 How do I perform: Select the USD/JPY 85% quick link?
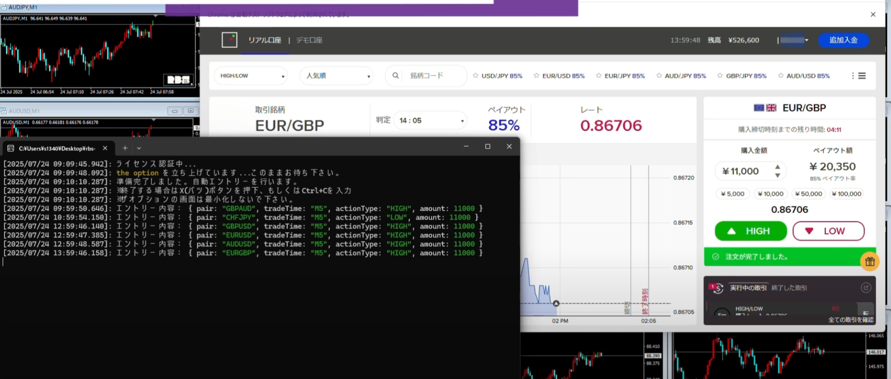(x=502, y=76)
